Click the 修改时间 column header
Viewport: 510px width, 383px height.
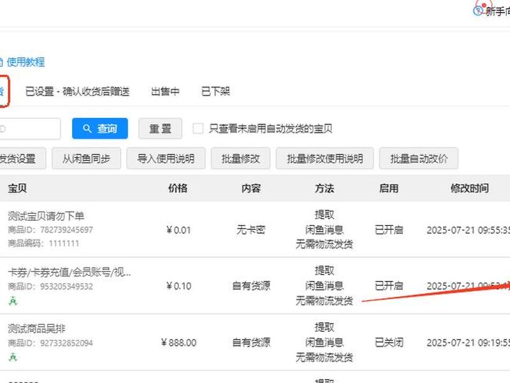(470, 188)
